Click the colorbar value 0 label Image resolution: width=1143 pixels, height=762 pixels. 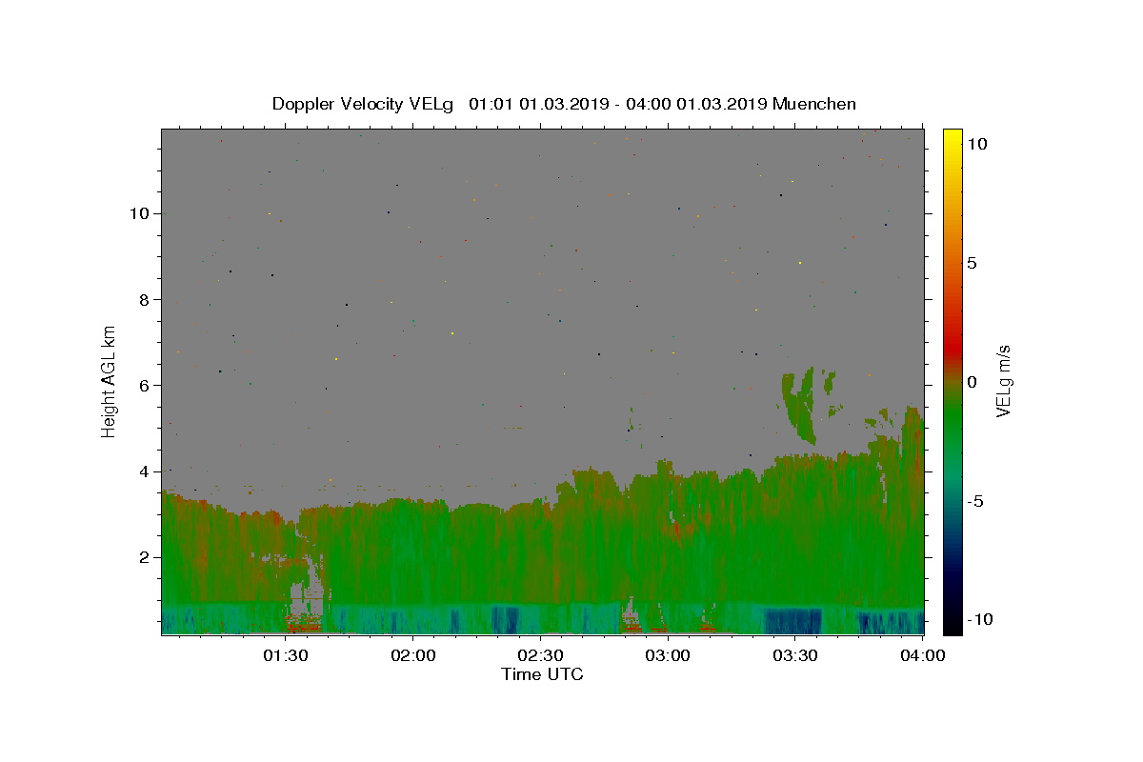point(972,382)
